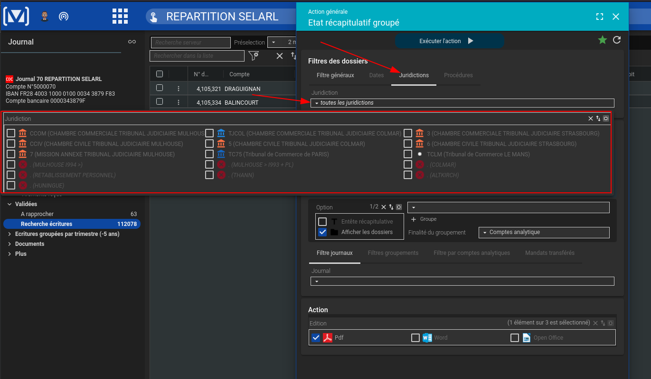Open Mandats transférés tab
The height and width of the screenshot is (379, 651).
point(550,253)
